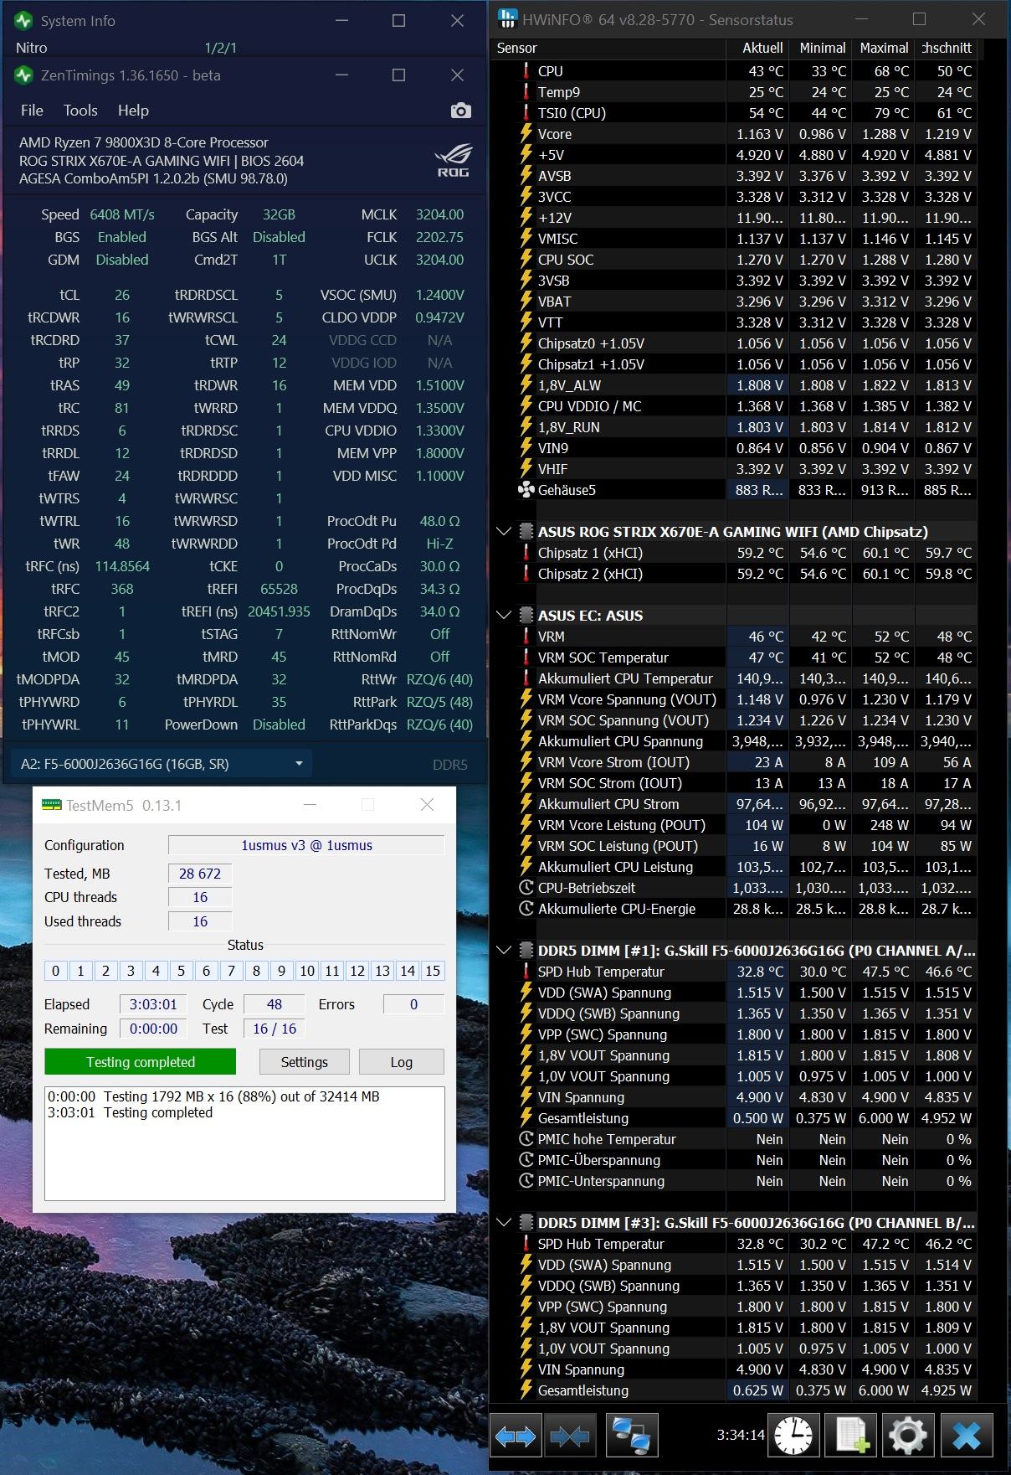Click thread status box 15 in TestMem5

click(x=433, y=971)
